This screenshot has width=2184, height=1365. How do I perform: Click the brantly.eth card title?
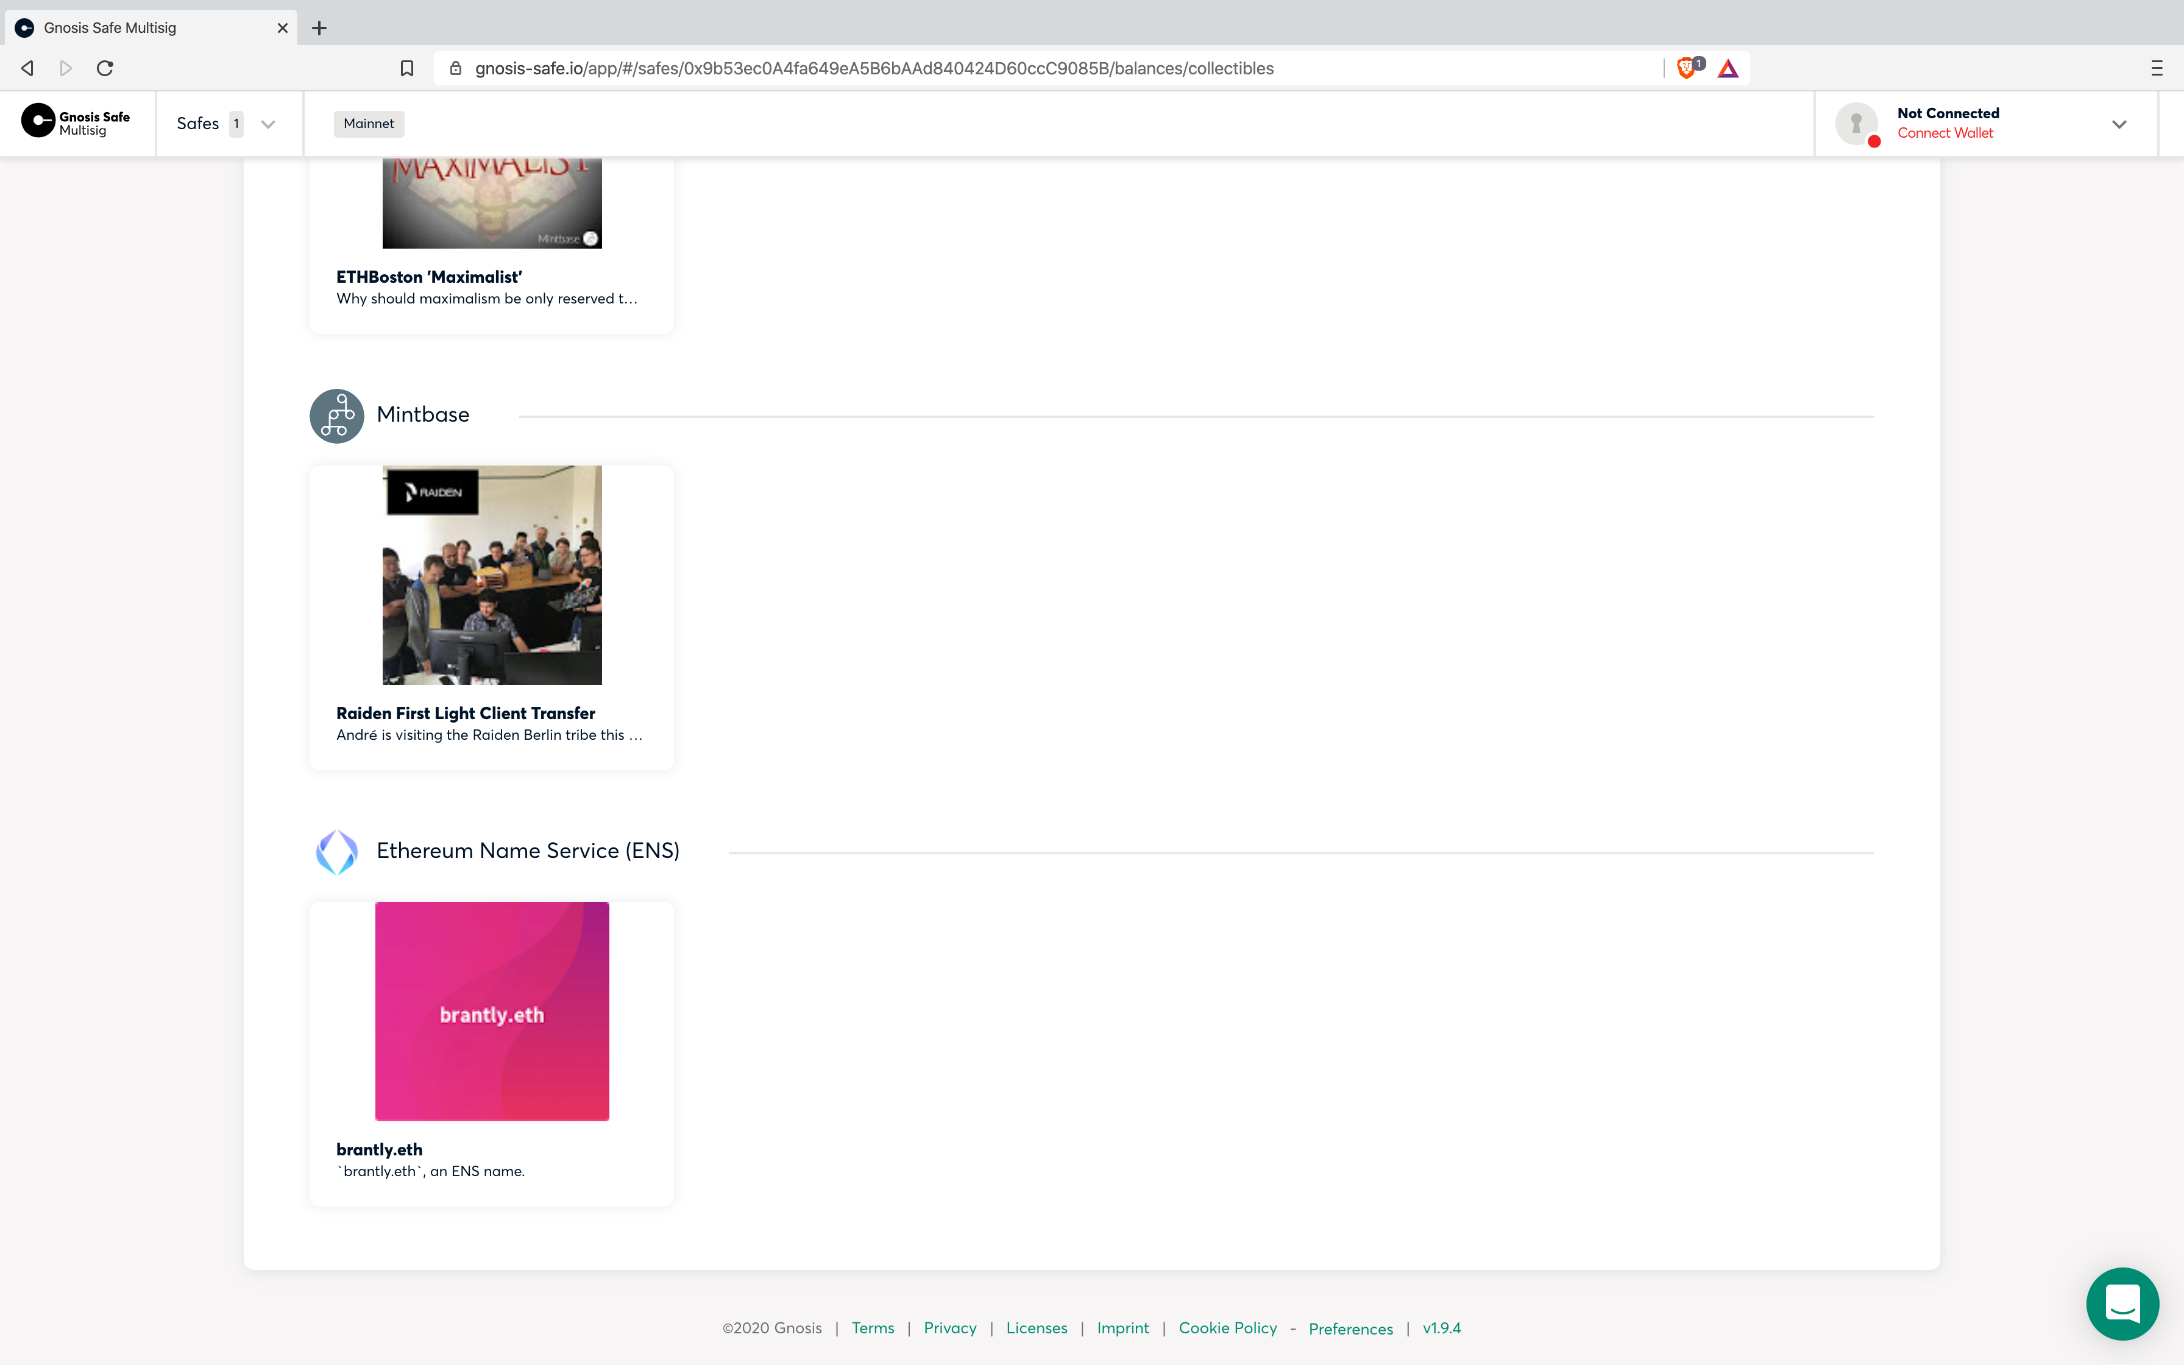point(379,1149)
